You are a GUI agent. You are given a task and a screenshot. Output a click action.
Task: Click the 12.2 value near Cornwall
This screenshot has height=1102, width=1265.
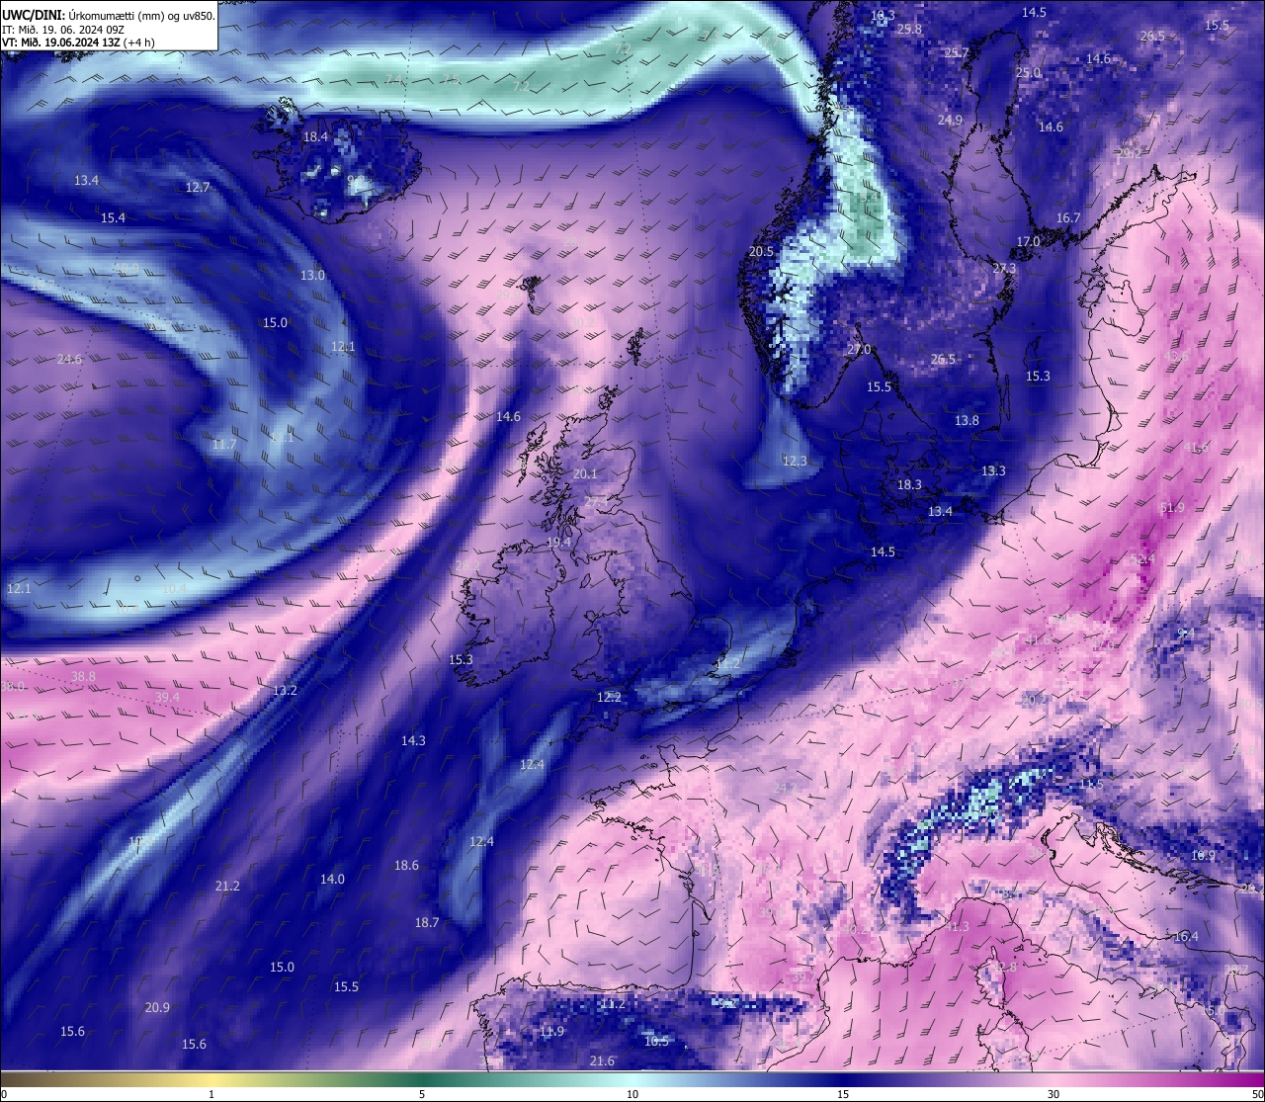[609, 697]
